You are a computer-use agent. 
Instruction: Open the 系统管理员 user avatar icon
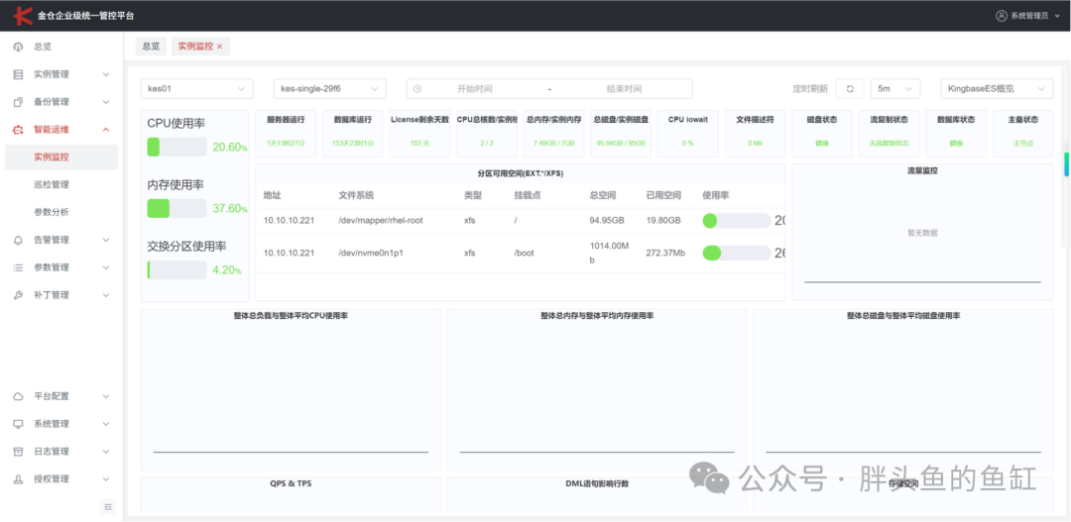click(1002, 15)
